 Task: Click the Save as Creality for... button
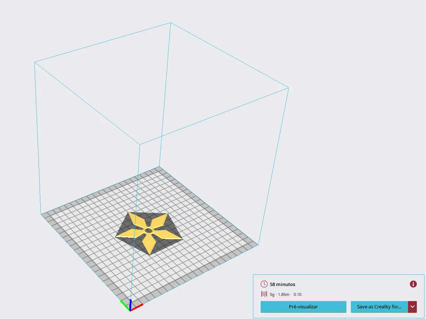click(379, 307)
